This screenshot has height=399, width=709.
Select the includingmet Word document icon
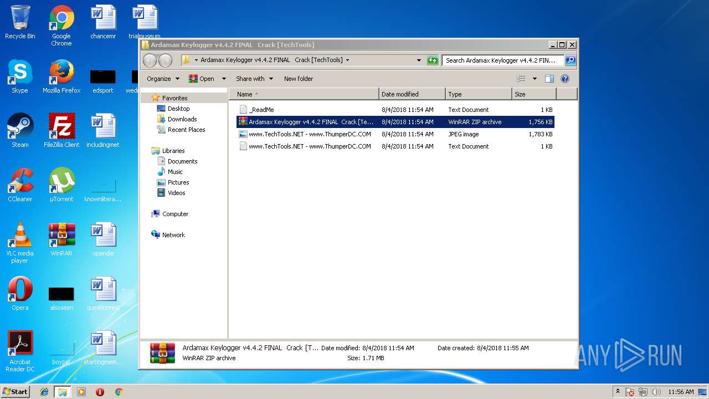103,131
